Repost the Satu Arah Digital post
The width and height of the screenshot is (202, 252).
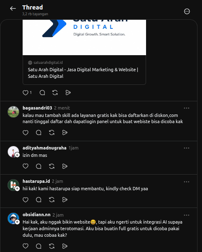55,93
